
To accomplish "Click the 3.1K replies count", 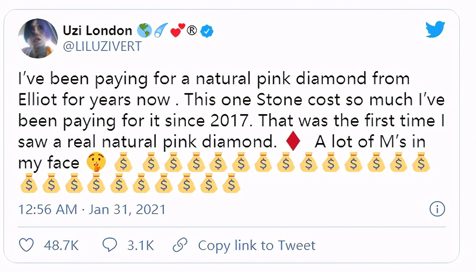I will 141,245.
